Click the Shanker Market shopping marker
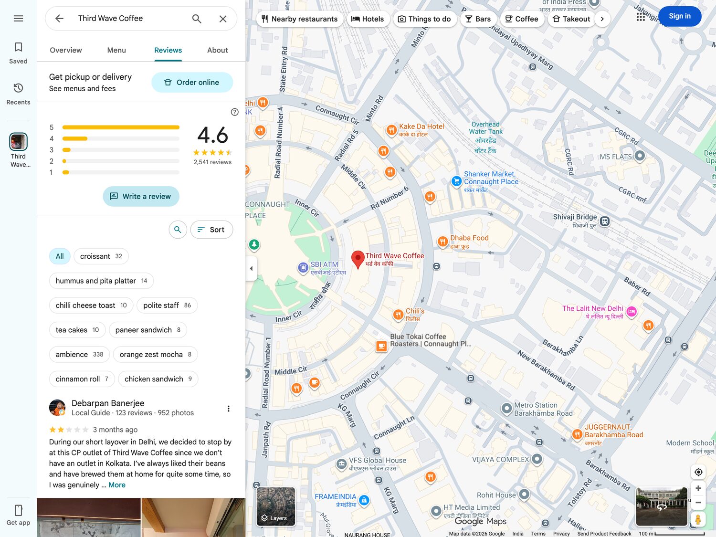 click(x=456, y=181)
